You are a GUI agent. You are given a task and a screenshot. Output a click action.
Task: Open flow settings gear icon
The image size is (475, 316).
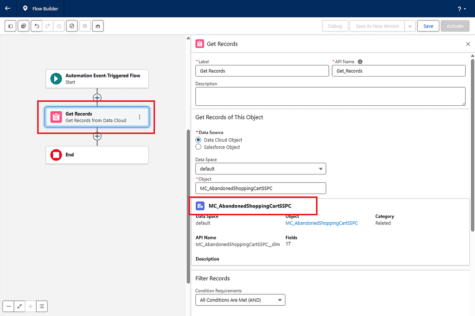pyautogui.click(x=85, y=26)
